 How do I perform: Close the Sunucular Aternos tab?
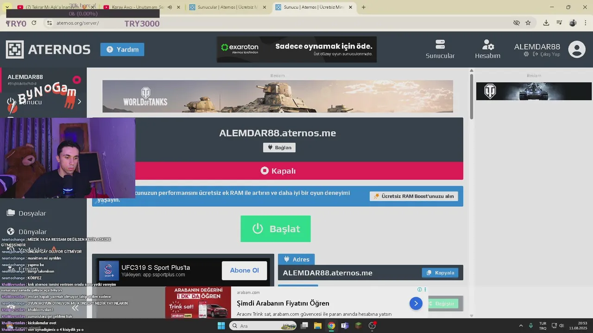265,7
